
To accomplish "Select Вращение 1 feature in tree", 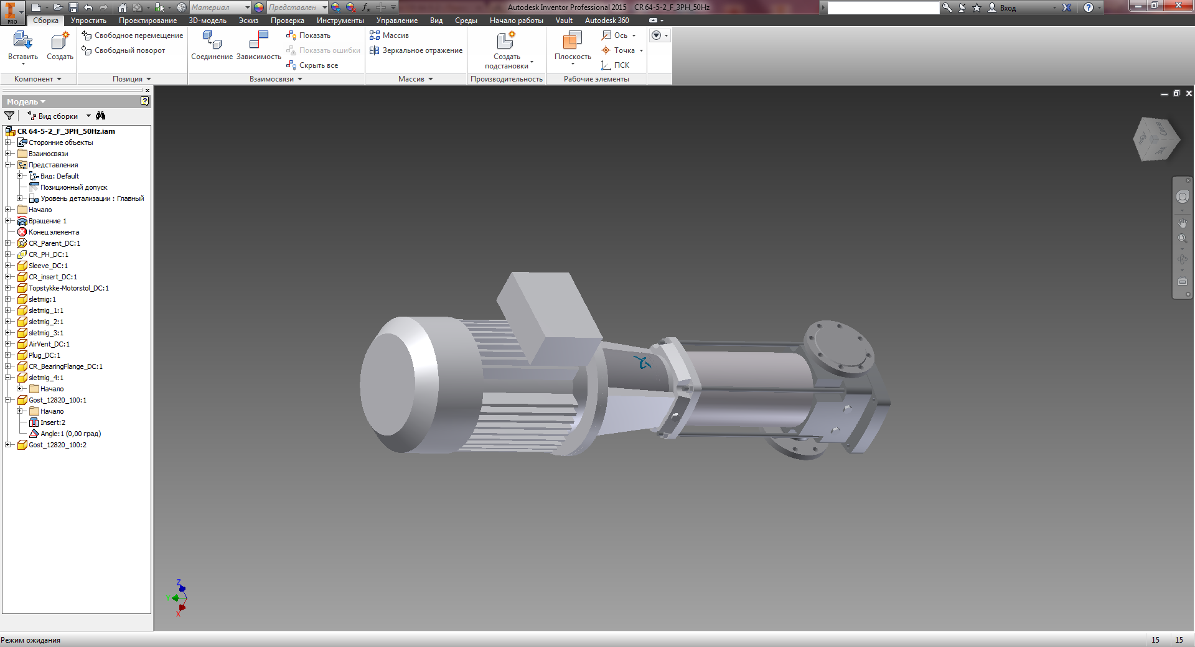I will point(47,221).
